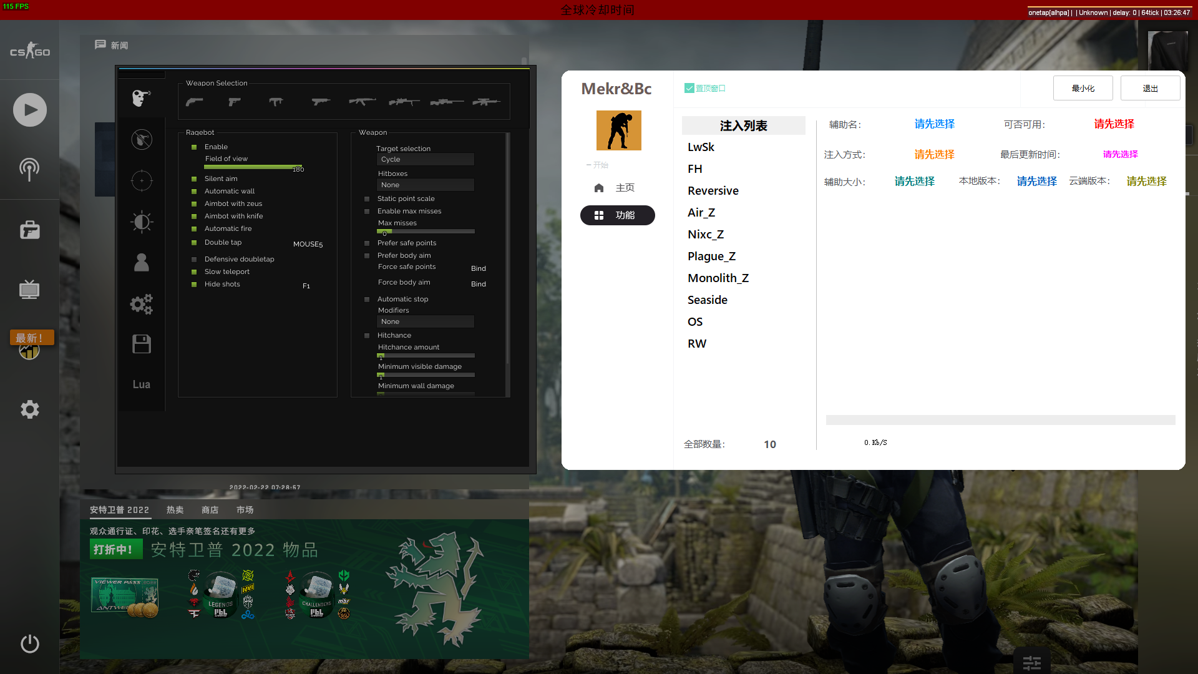Click the 退出 button
This screenshot has width=1198, height=674.
pyautogui.click(x=1150, y=88)
